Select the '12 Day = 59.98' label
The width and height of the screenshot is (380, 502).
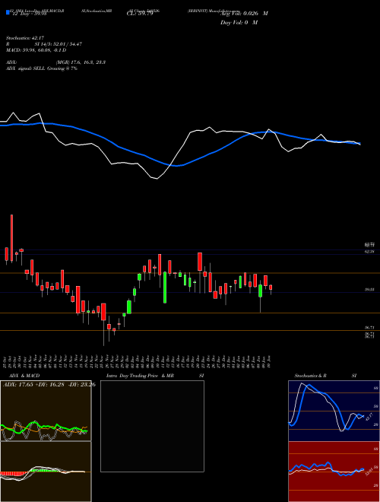[30, 14]
